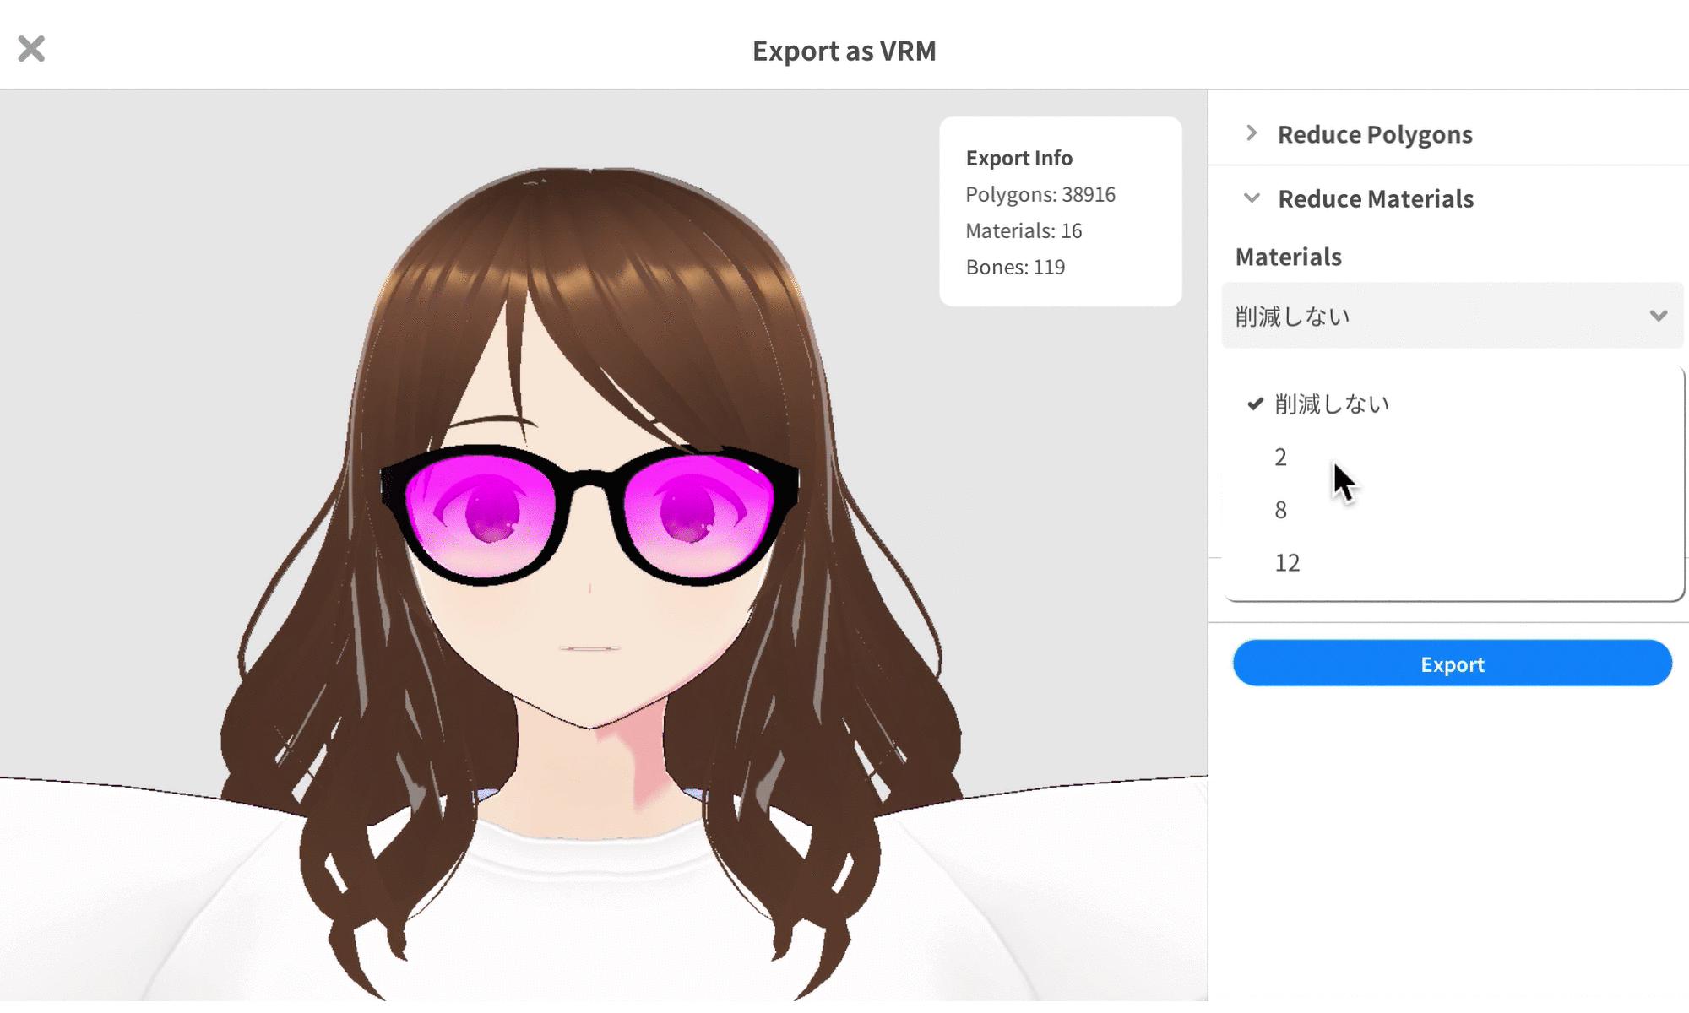Open the Materials dropdown arrow
Viewport: 1689px width, 1013px height.
tap(1658, 316)
